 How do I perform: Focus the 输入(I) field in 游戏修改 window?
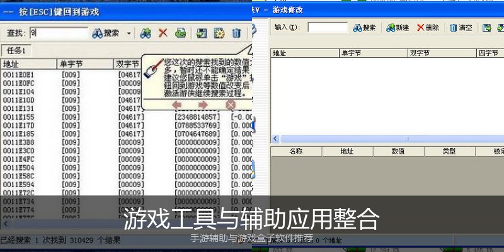(x=328, y=28)
